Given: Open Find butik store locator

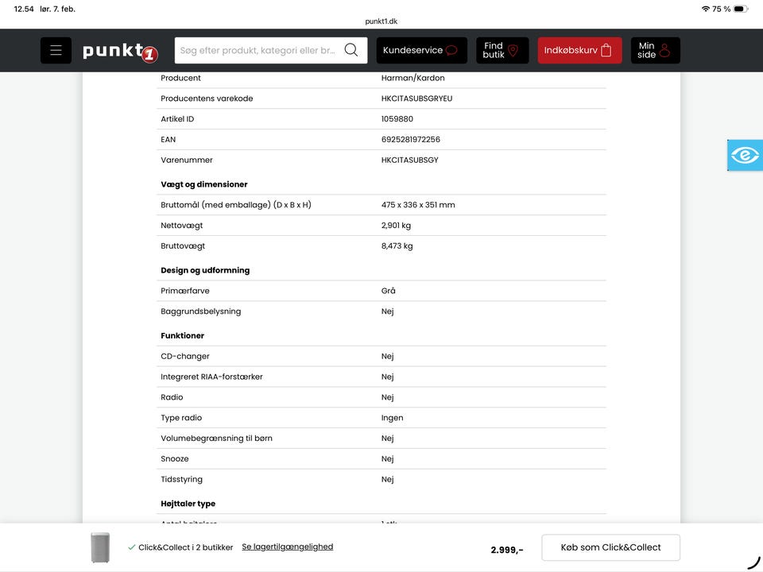Looking at the screenshot, I should 502,50.
